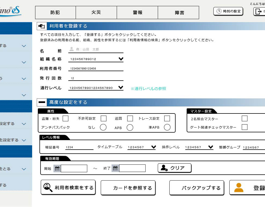Click the 時刻の設定 button
Viewport: 265px width, 207px height.
[228, 11]
